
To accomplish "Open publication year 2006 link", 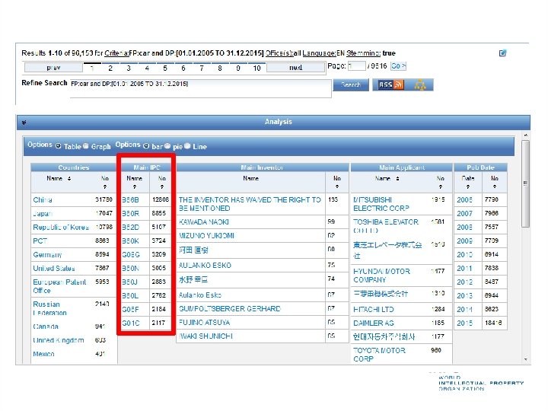I will pyautogui.click(x=464, y=200).
